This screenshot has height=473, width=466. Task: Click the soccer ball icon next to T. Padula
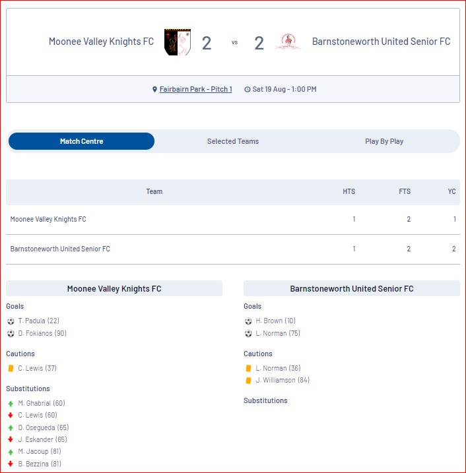[11, 321]
